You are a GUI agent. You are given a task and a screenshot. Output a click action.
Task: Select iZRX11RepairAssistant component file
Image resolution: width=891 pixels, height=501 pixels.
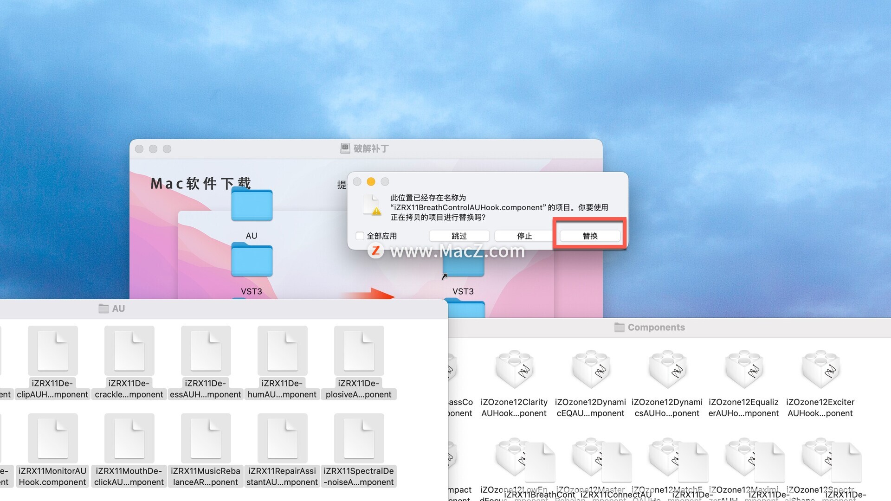point(282,438)
